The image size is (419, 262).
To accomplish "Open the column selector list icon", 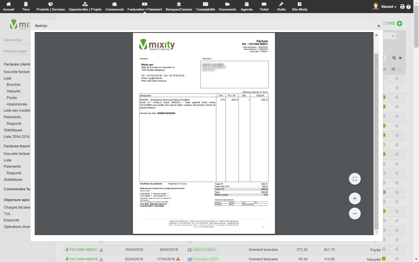I will coord(393,69).
